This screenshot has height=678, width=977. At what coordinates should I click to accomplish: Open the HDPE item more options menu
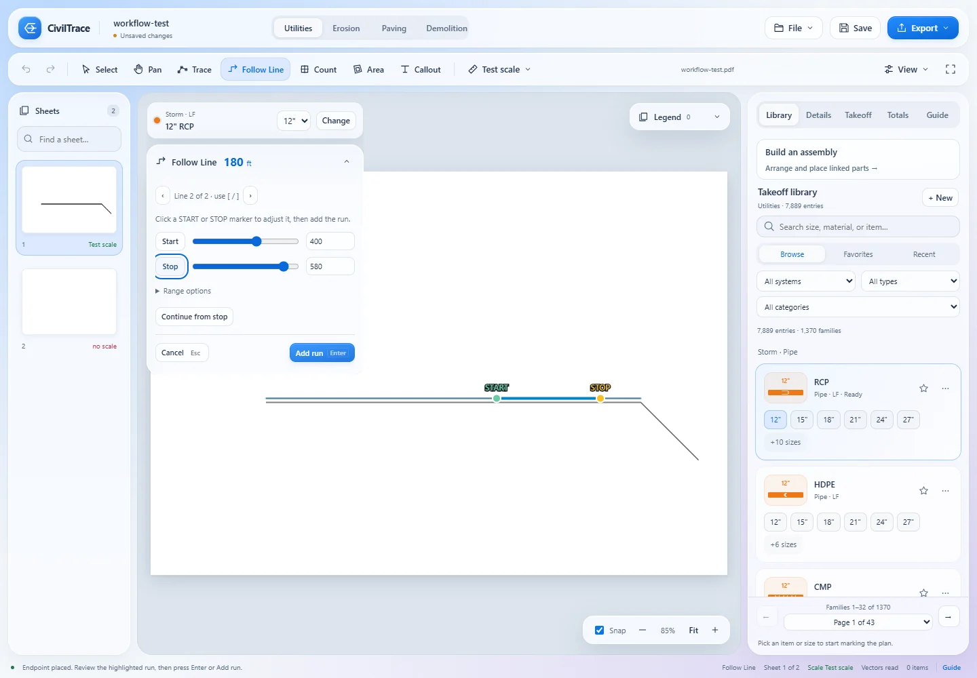pyautogui.click(x=945, y=491)
